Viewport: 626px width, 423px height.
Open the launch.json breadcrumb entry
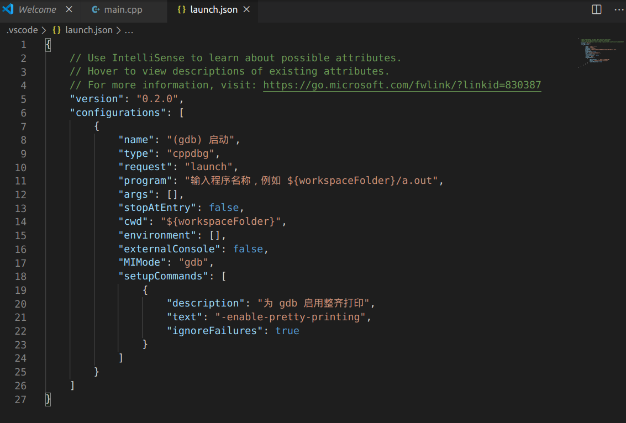[x=89, y=30]
